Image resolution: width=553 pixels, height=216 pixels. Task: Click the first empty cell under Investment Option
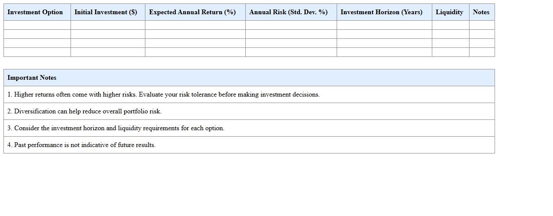[x=37, y=25]
